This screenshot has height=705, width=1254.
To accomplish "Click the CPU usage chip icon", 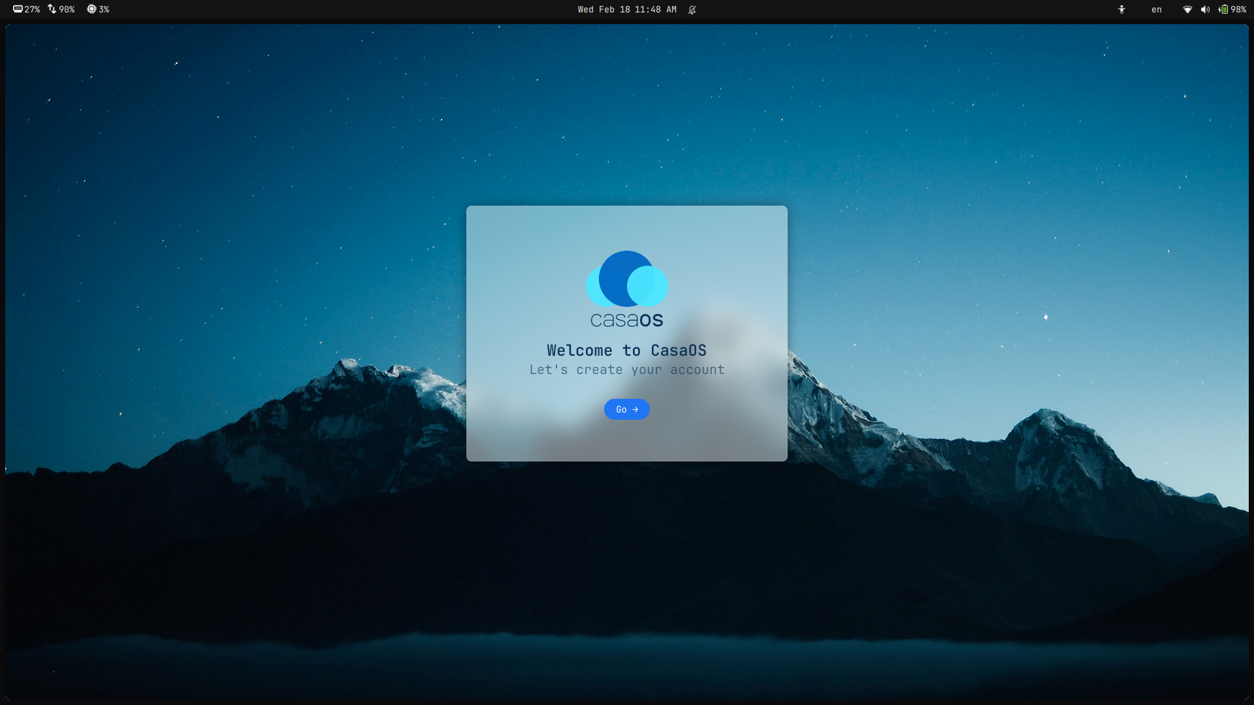I will [x=91, y=10].
